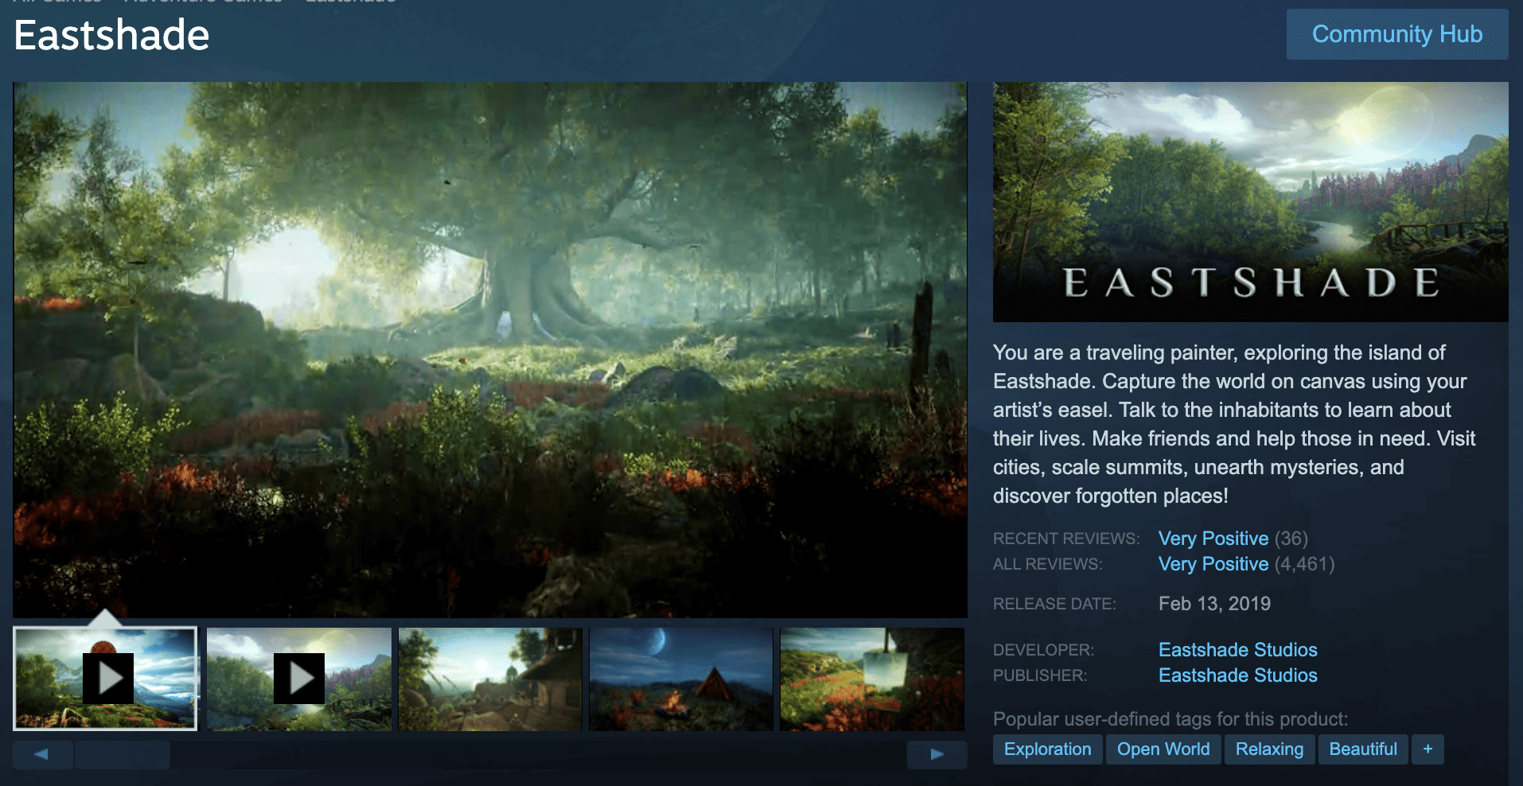
Task: Browse the Beautiful tag
Action: click(1362, 749)
